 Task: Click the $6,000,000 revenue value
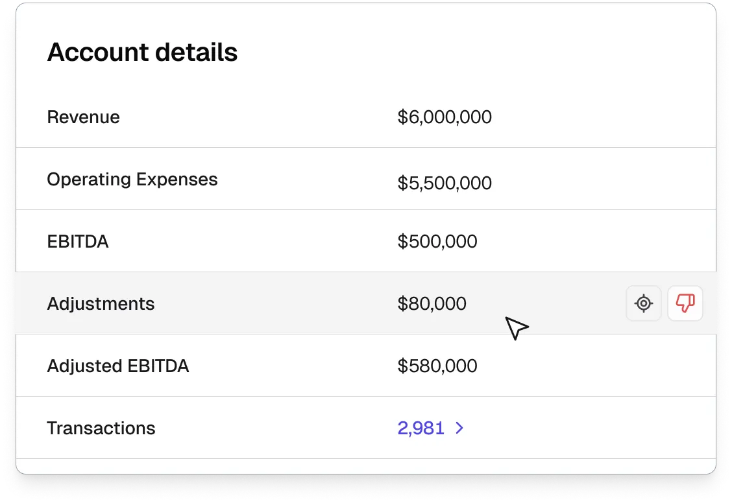pyautogui.click(x=445, y=117)
